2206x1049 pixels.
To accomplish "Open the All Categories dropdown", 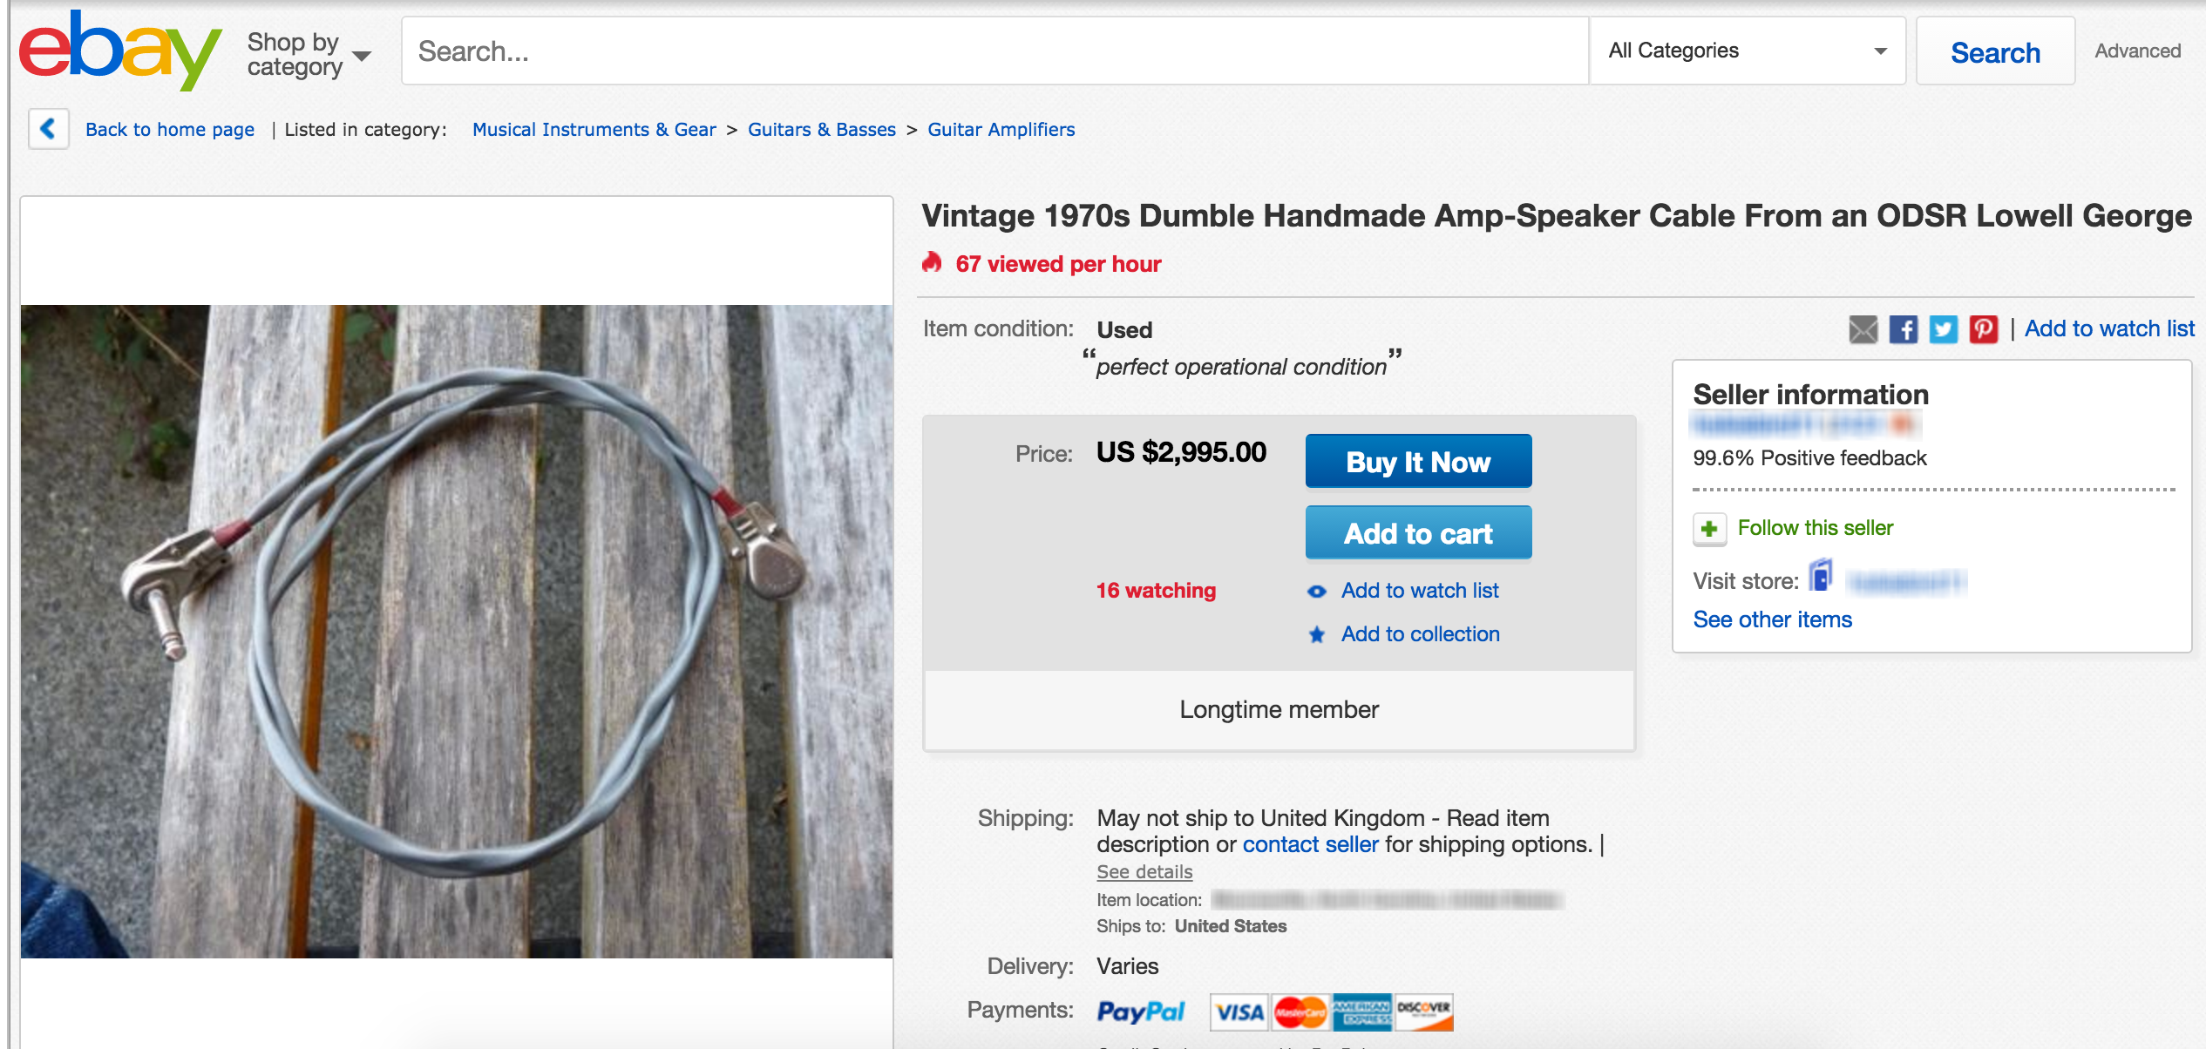I will (x=1747, y=51).
